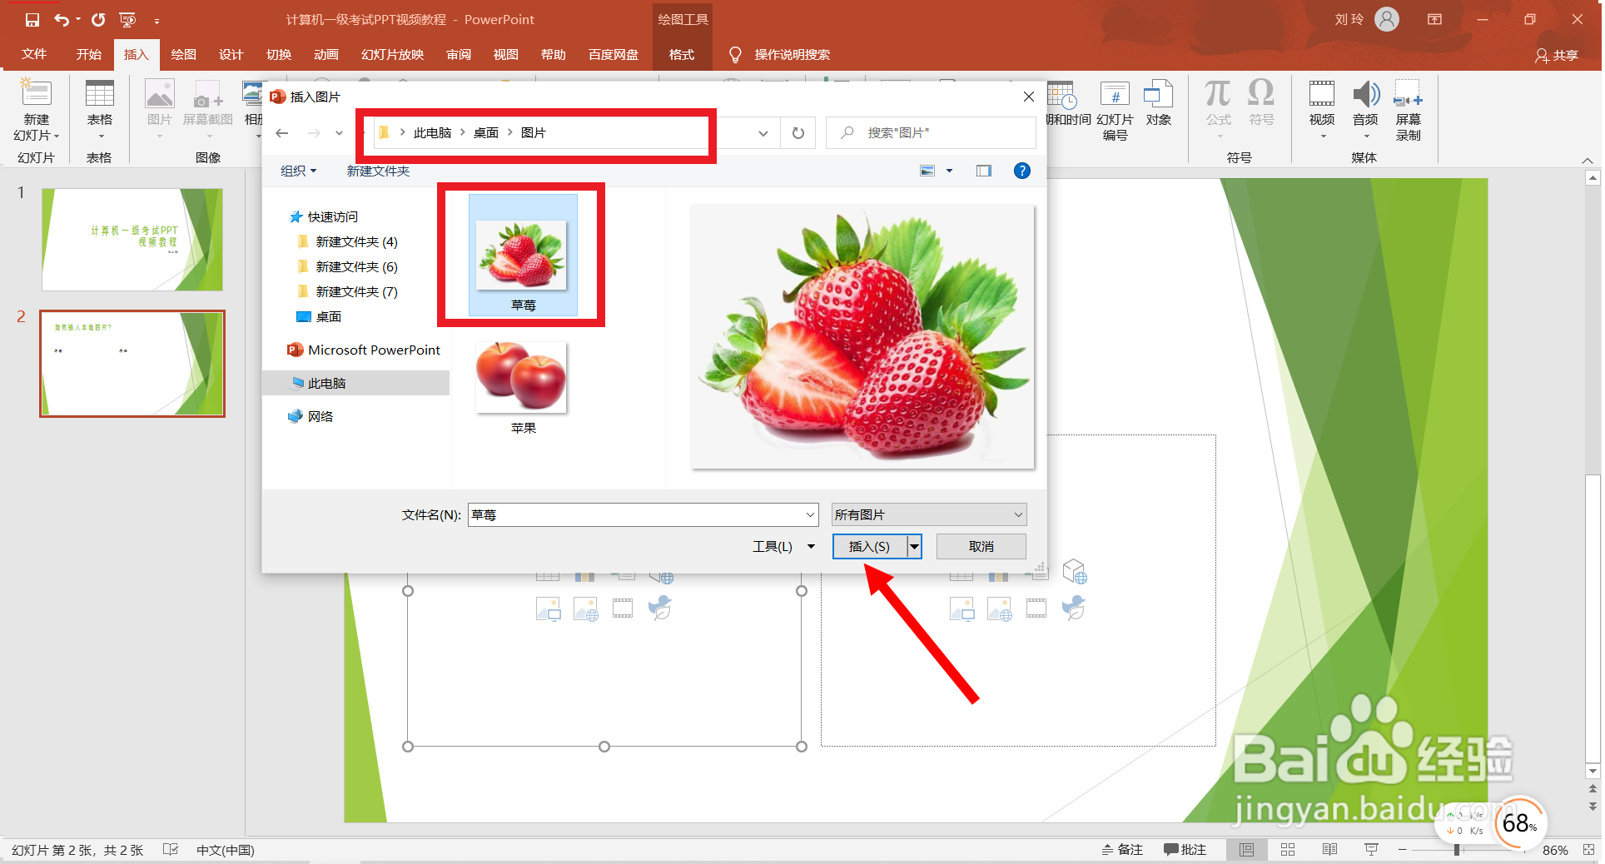
Task: Toggle the 备注 notes pane
Action: [1121, 849]
